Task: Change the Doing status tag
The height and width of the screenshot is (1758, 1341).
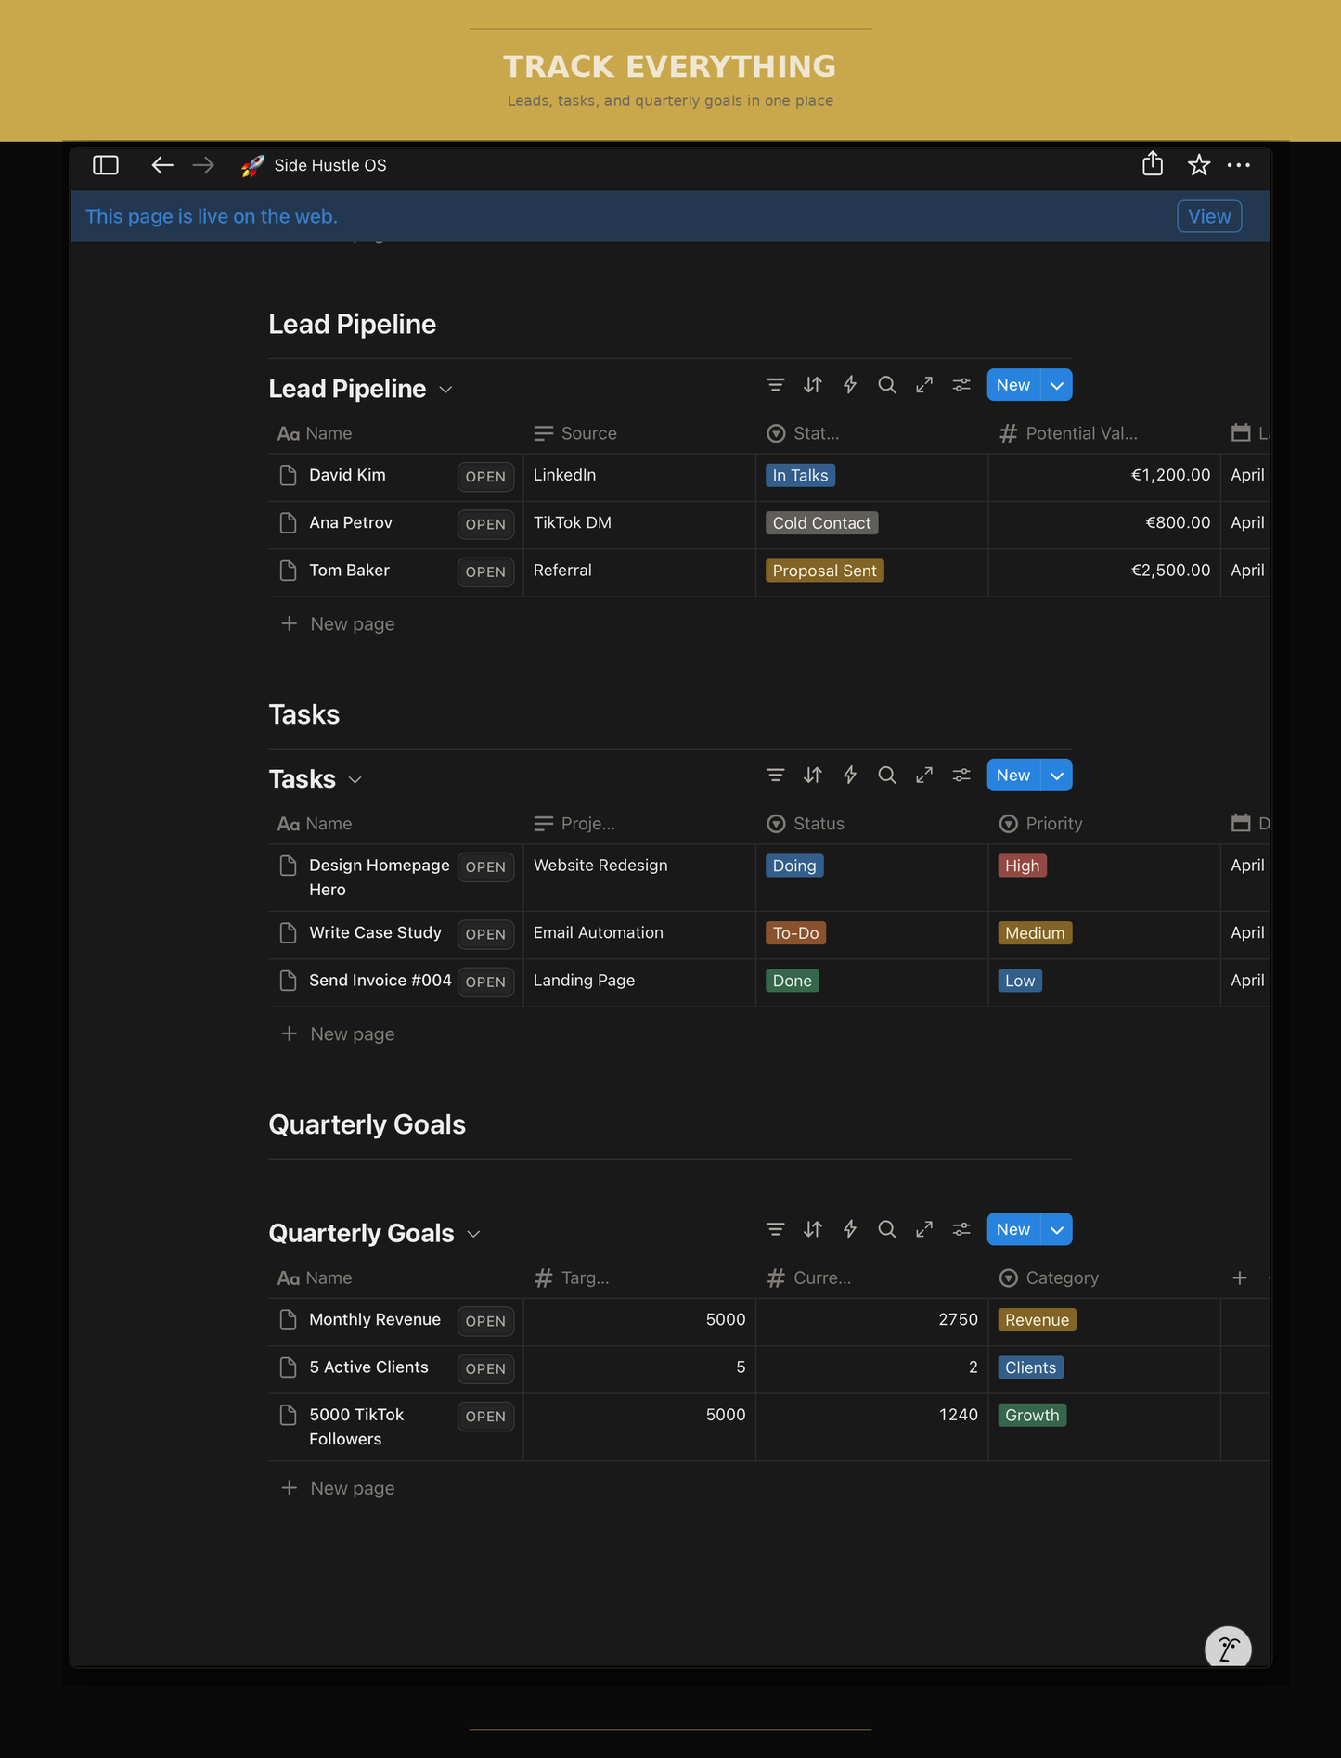Action: click(x=794, y=866)
